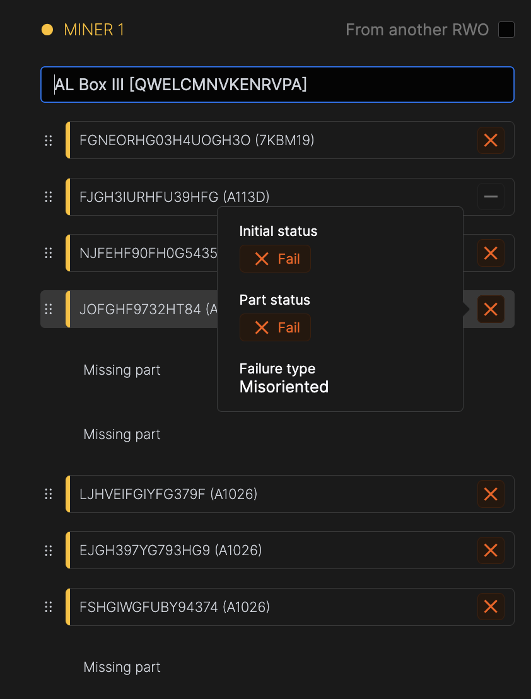The height and width of the screenshot is (699, 531).
Task: Click the bottom Missing part entry
Action: [x=122, y=667]
